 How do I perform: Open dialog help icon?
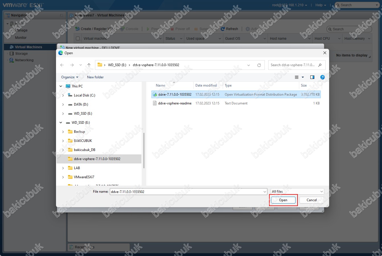coord(322,77)
